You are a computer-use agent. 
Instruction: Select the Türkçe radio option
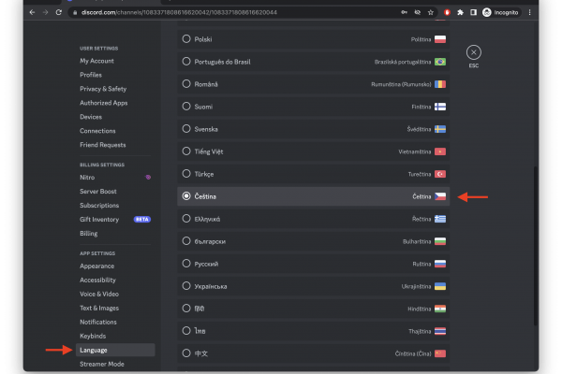click(186, 174)
